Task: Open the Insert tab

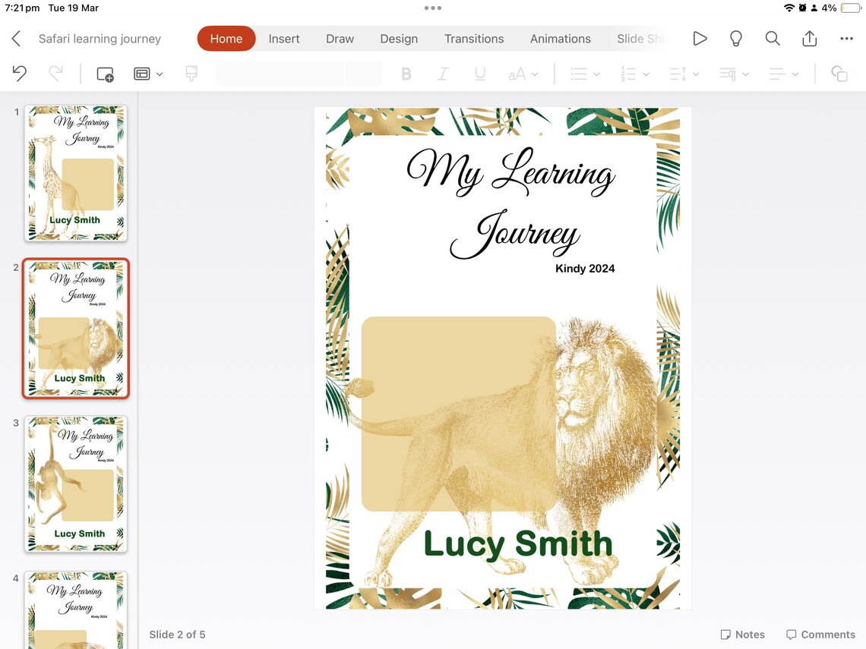Action: tap(284, 39)
